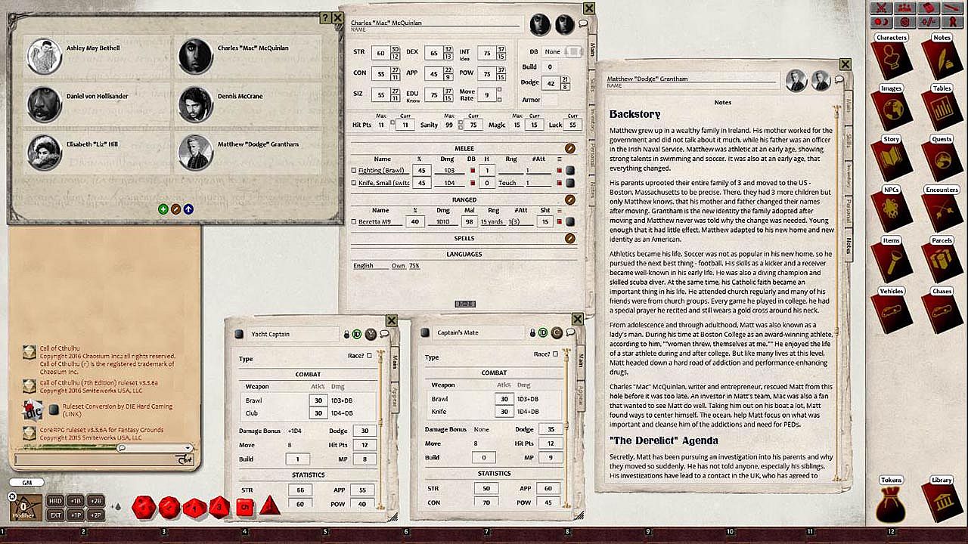Click the edit pencil in character list
This screenshot has width=968, height=544.
pos(175,209)
